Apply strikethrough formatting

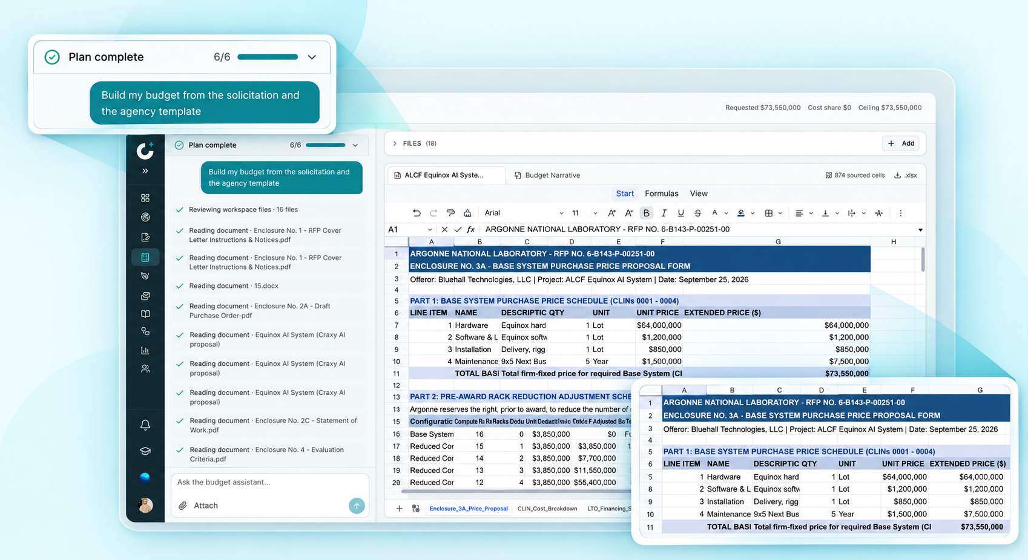698,213
